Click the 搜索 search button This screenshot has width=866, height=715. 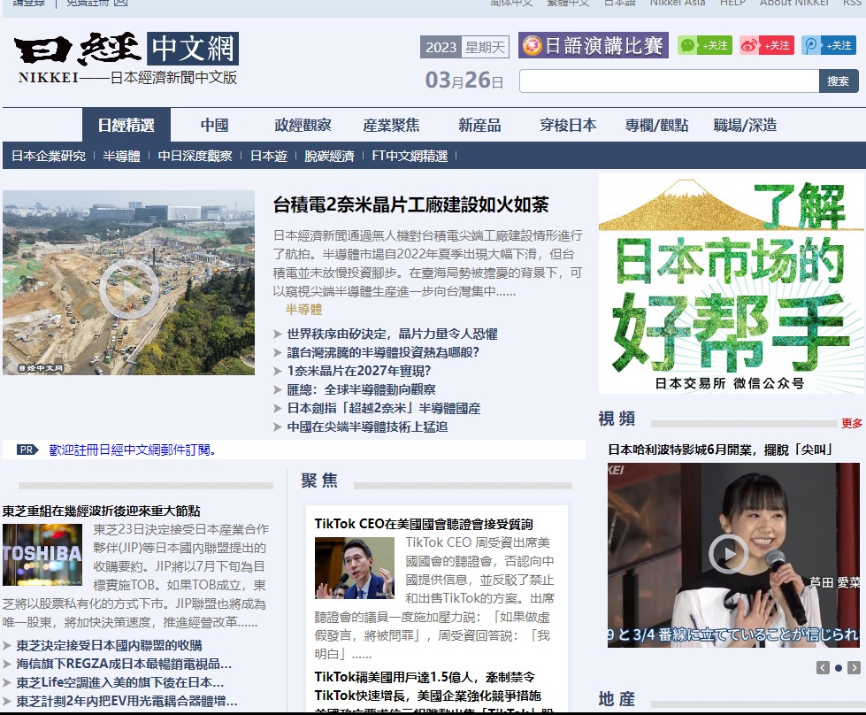(839, 81)
